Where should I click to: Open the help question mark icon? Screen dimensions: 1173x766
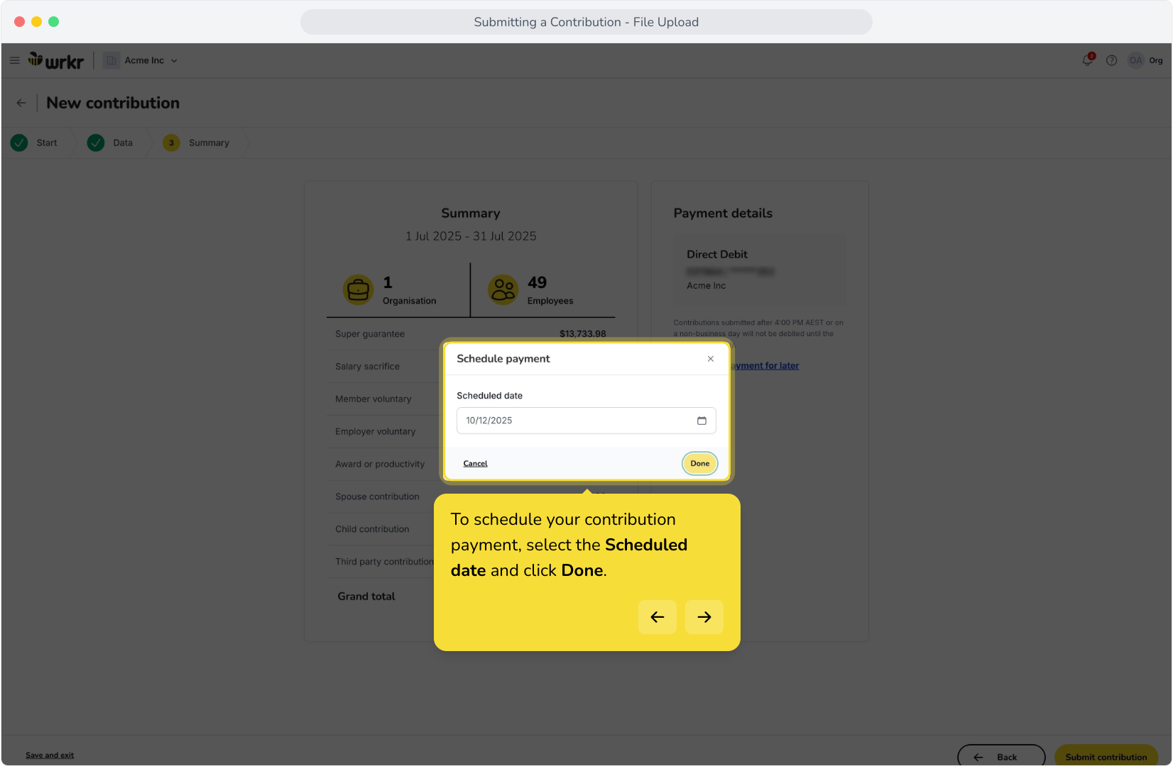tap(1112, 60)
